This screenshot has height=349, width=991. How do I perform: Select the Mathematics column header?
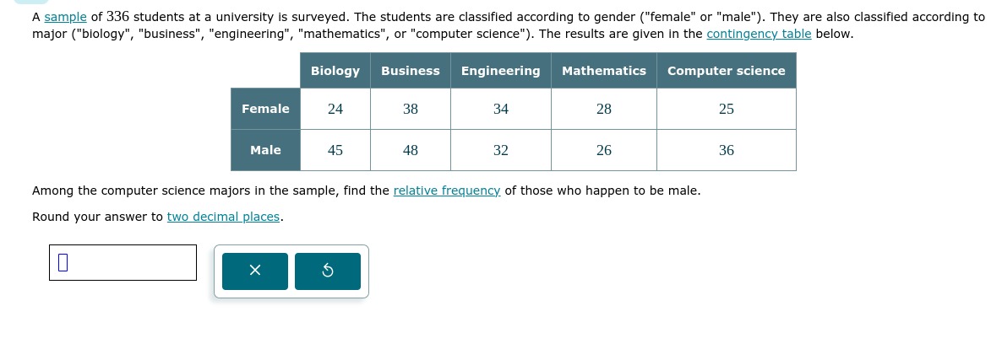click(x=603, y=71)
